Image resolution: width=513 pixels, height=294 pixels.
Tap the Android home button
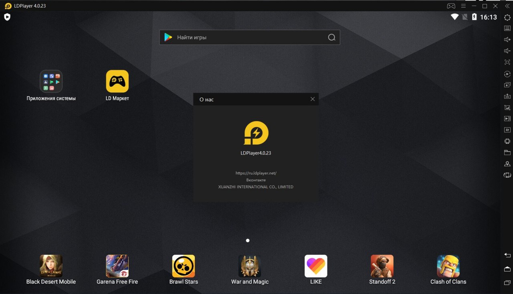pos(507,269)
